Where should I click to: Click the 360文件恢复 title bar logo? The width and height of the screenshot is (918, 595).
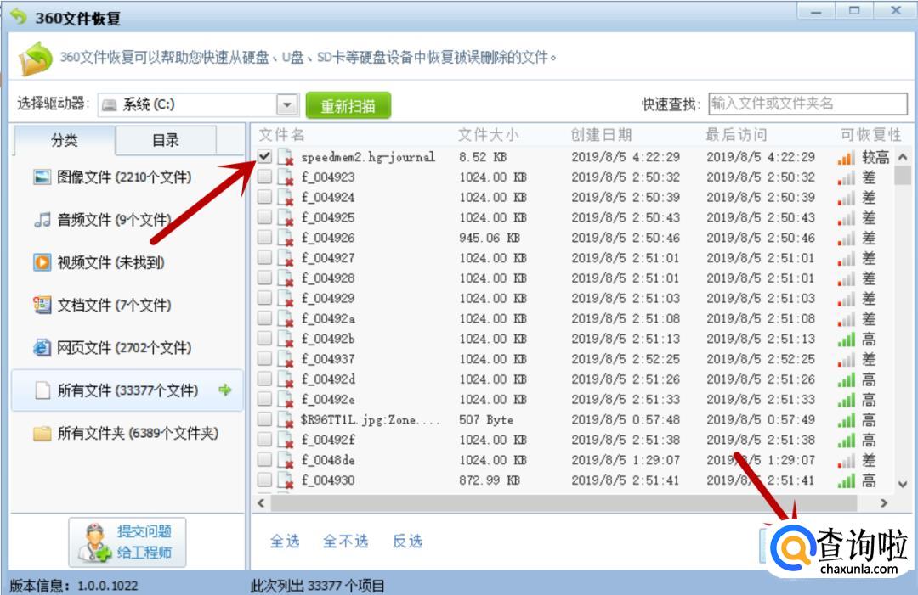coord(19,17)
